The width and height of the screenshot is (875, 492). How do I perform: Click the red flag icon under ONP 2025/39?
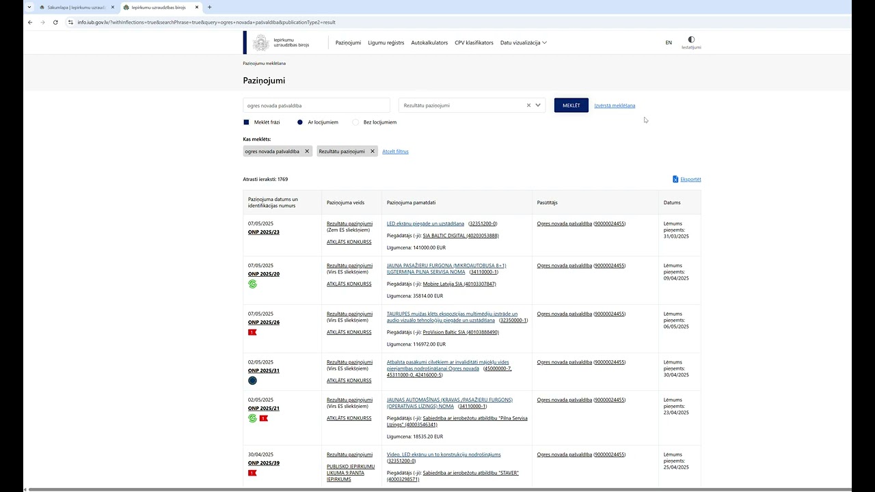coord(252,473)
